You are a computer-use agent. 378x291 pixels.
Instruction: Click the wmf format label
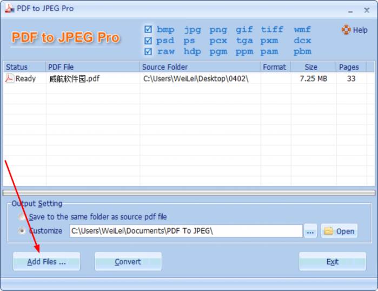(302, 29)
